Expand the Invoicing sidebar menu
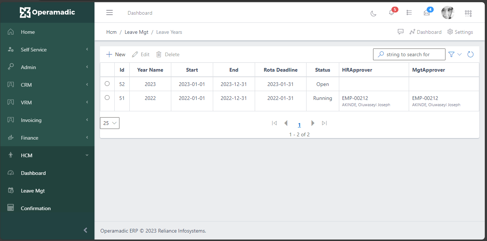 47,120
